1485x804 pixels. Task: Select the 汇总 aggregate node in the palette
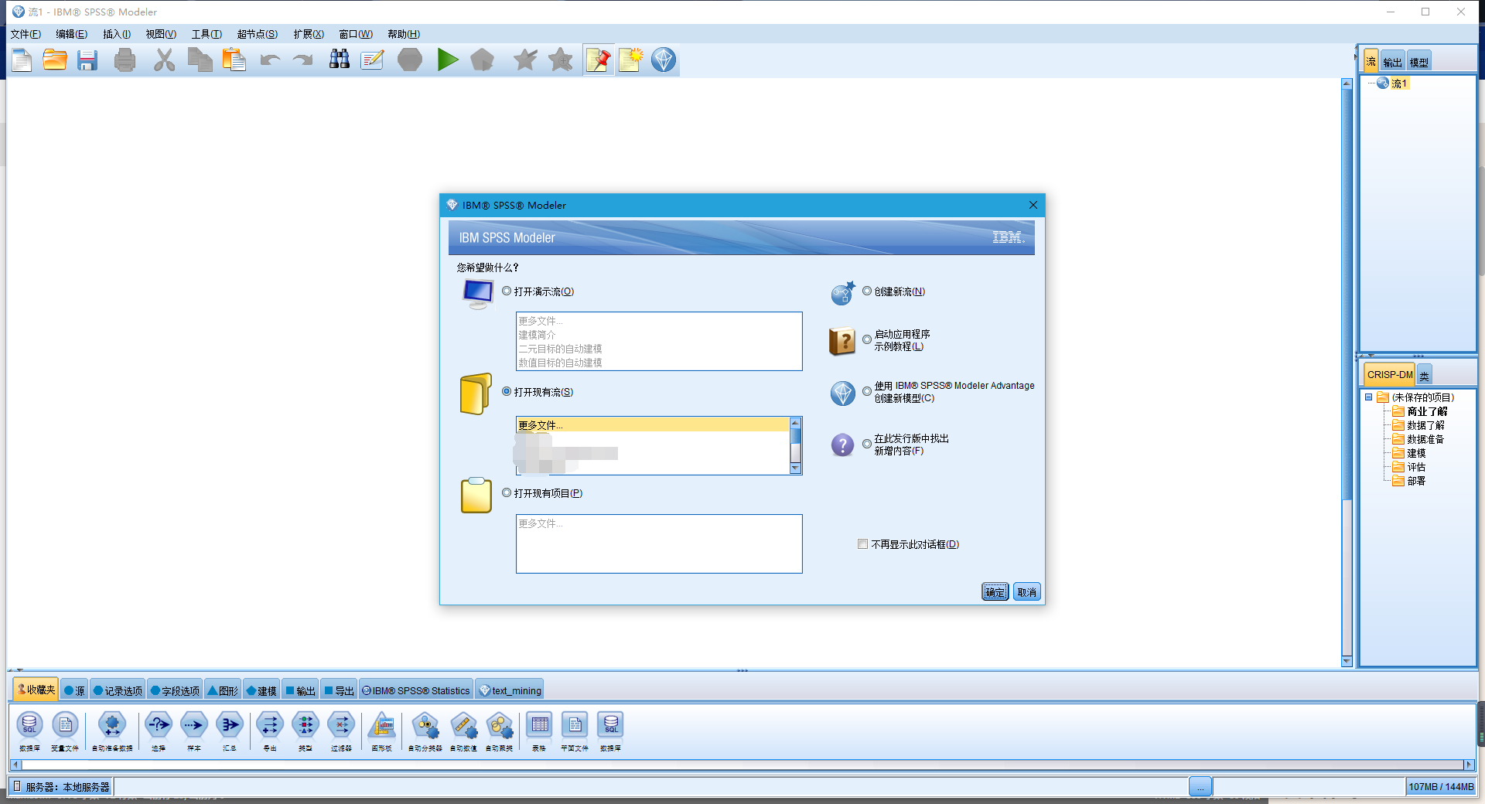tap(230, 731)
